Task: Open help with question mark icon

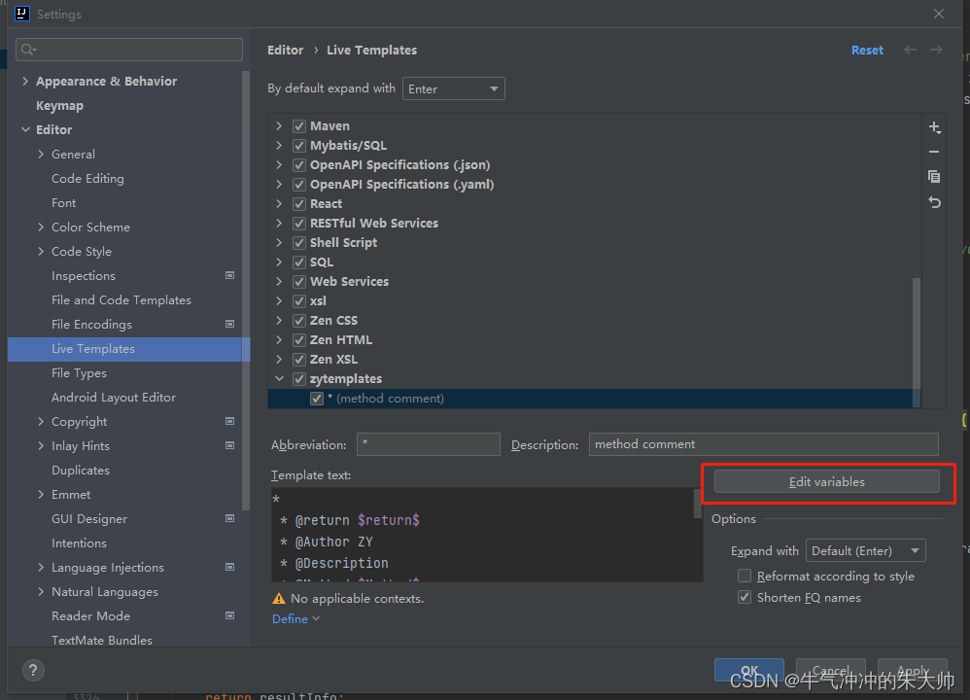Action: click(33, 670)
